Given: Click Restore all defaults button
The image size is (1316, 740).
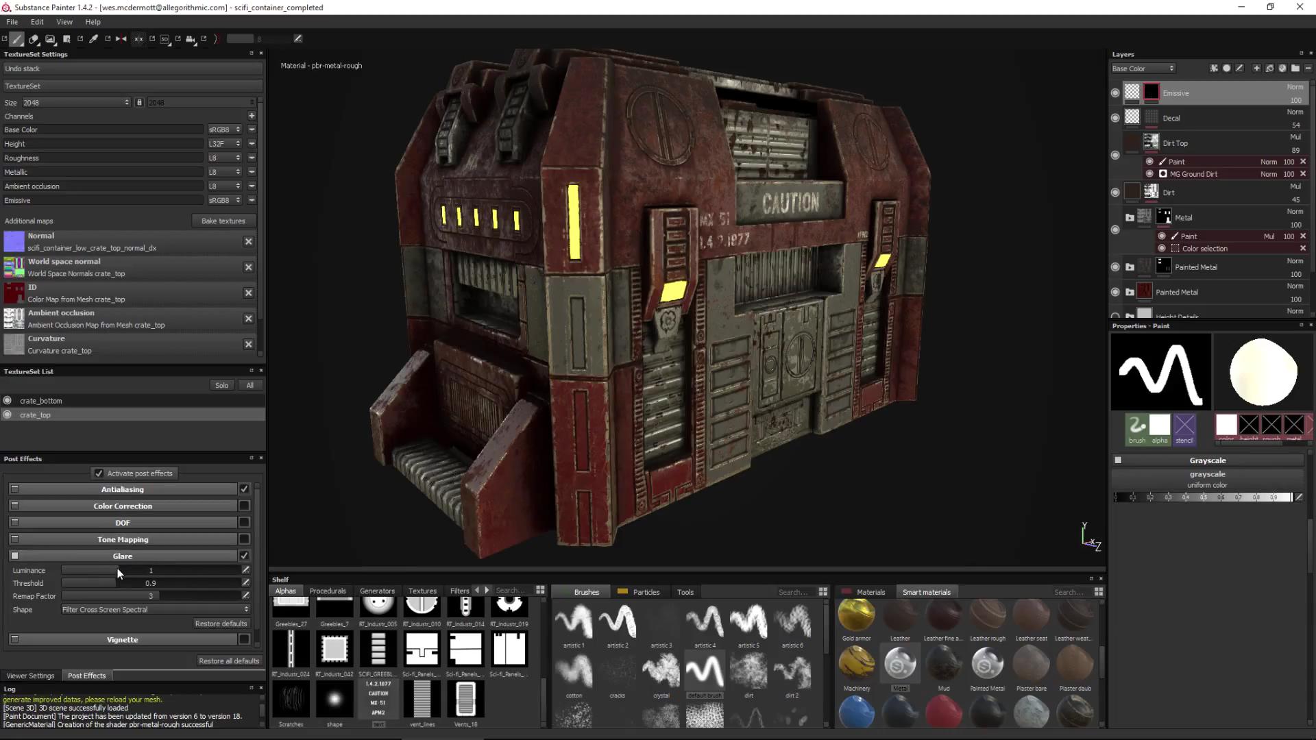Looking at the screenshot, I should pyautogui.click(x=229, y=661).
